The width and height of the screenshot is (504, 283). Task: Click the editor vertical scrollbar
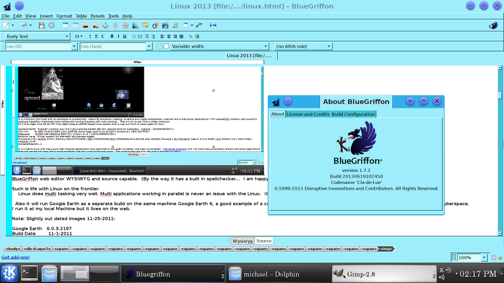tap(500, 151)
